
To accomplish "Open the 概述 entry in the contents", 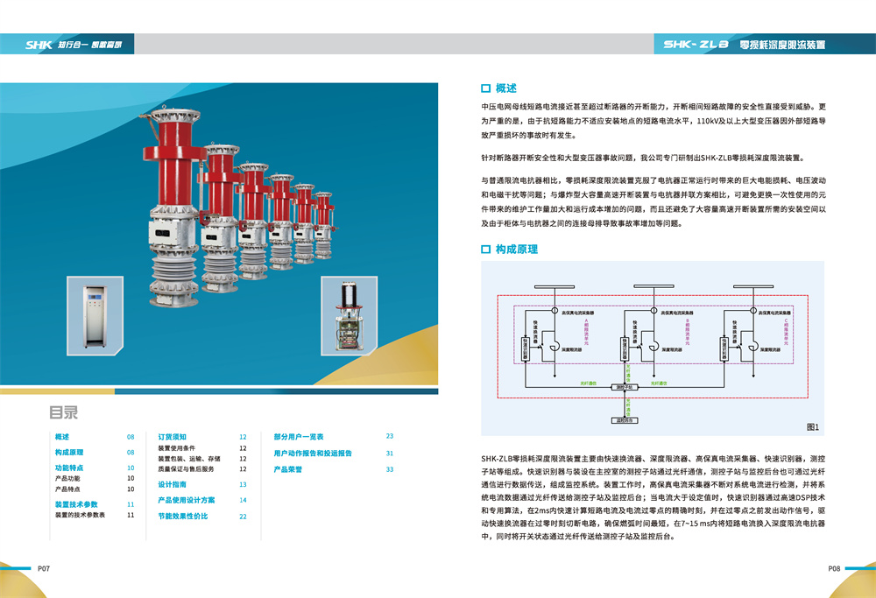I will pyautogui.click(x=62, y=437).
